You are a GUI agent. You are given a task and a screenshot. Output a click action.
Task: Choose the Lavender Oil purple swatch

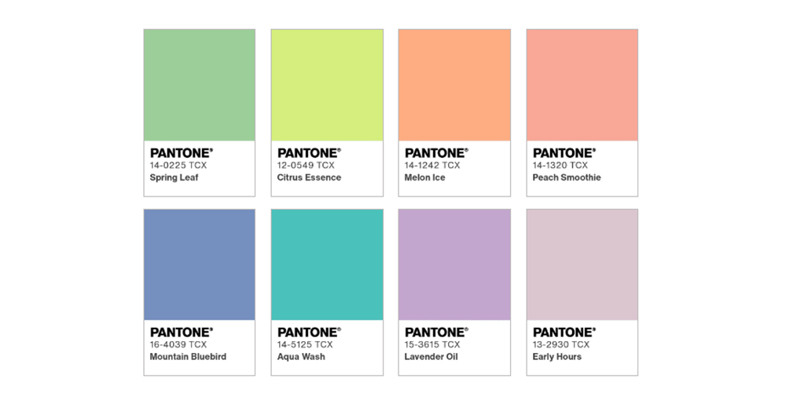[454, 265]
